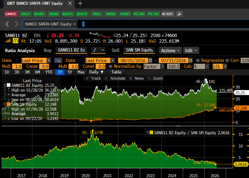The height and width of the screenshot is (178, 249).
Task: Click the white SANB11 color swatch
Action: pyautogui.click(x=9, y=85)
